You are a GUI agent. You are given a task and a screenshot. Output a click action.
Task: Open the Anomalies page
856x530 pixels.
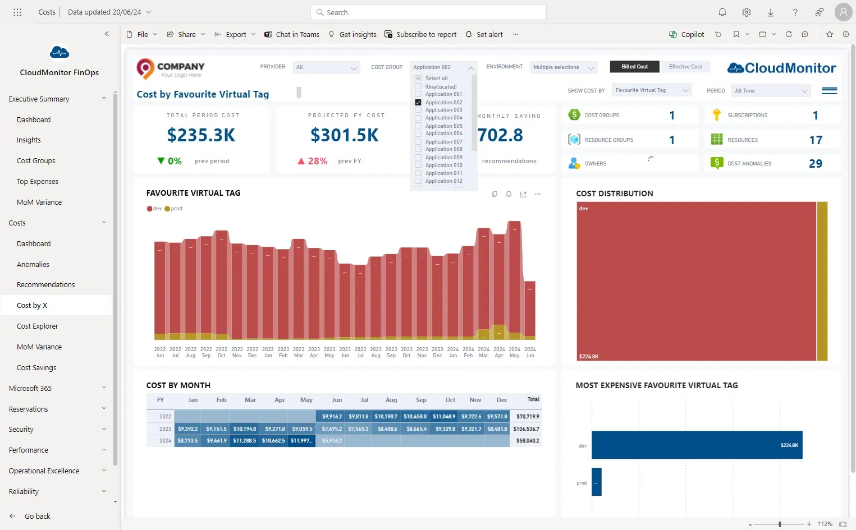[x=33, y=264]
